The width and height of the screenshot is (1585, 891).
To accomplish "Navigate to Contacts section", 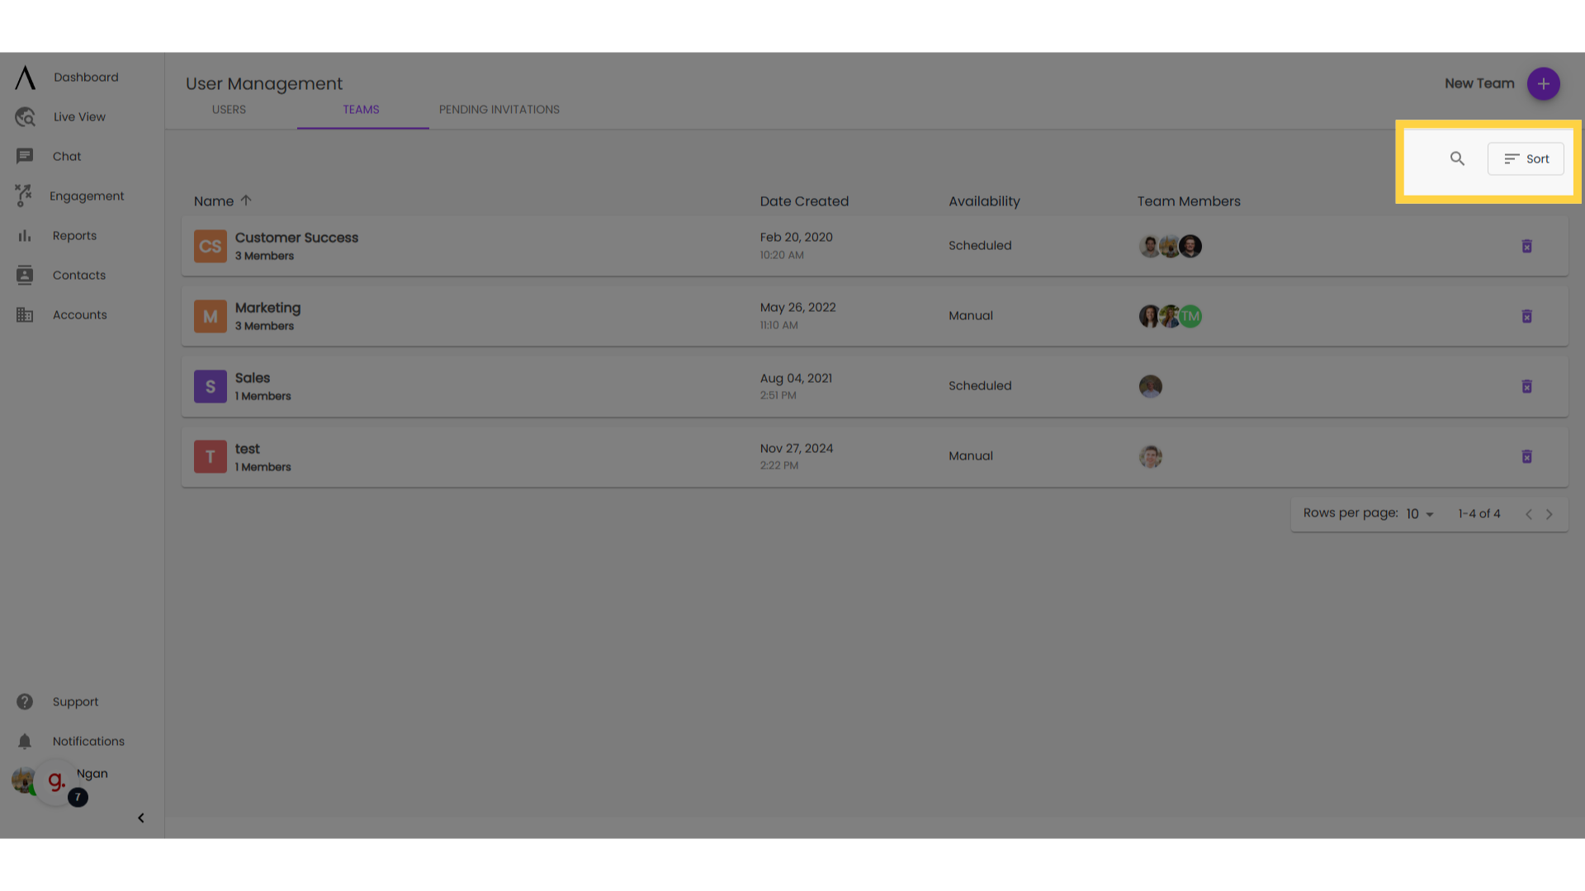I will (78, 274).
